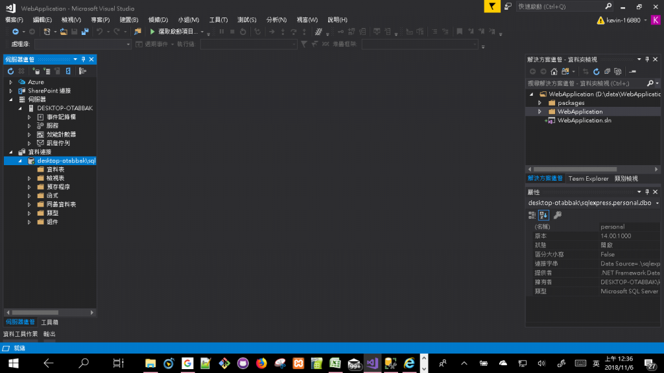Click the Save All toolbar icon
This screenshot has width=664, height=373.
tap(85, 32)
